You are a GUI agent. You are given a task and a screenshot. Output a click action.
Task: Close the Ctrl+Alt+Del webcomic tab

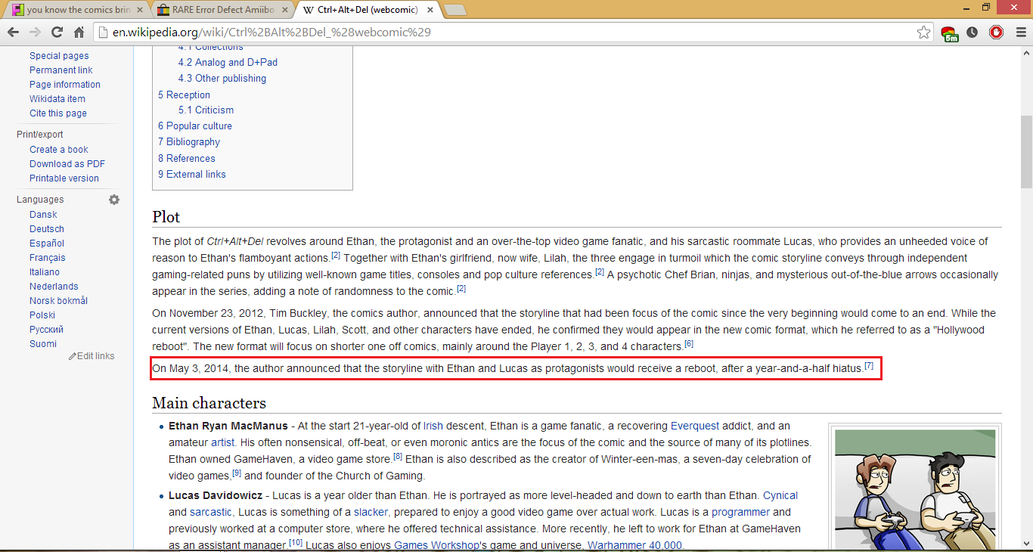coord(430,10)
